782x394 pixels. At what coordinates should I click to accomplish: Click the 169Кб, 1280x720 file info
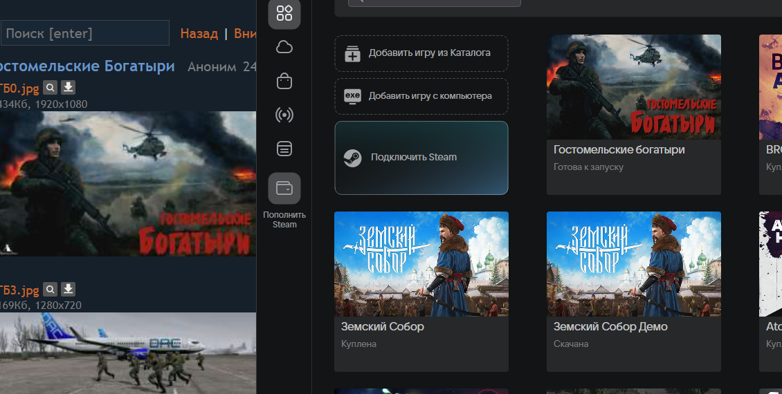point(40,306)
